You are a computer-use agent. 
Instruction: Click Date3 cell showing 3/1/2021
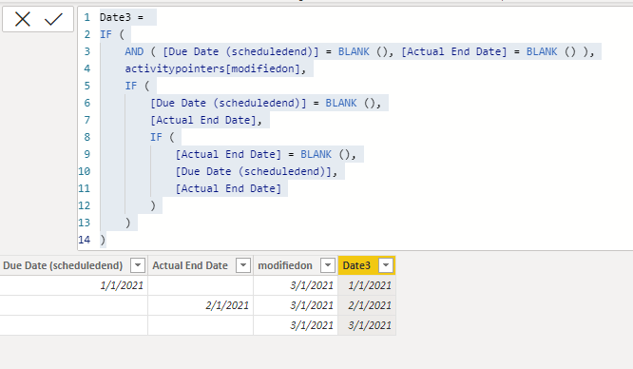[x=367, y=325]
